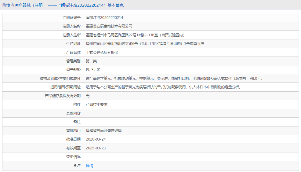
Task: Click attachment value 产品技术要求
Action: [x=96, y=104]
